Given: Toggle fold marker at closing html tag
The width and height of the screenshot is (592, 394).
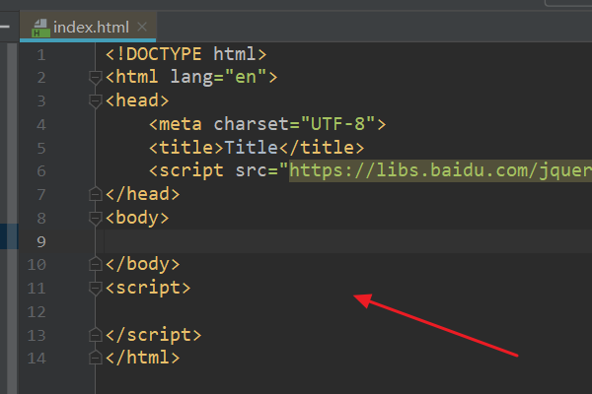Looking at the screenshot, I should point(95,358).
